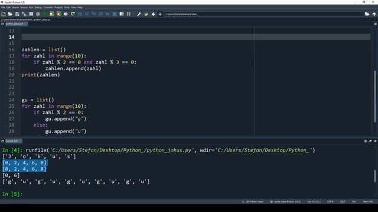Viewport: 378px width, 212px height.
Task: Open the Help menu
Action: (80, 8)
